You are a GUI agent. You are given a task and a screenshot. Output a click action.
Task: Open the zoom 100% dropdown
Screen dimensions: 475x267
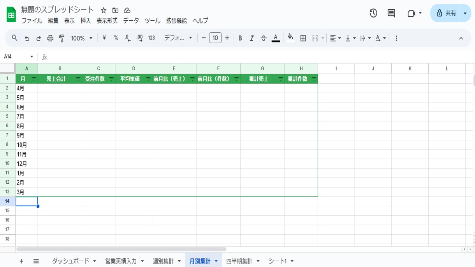click(82, 38)
